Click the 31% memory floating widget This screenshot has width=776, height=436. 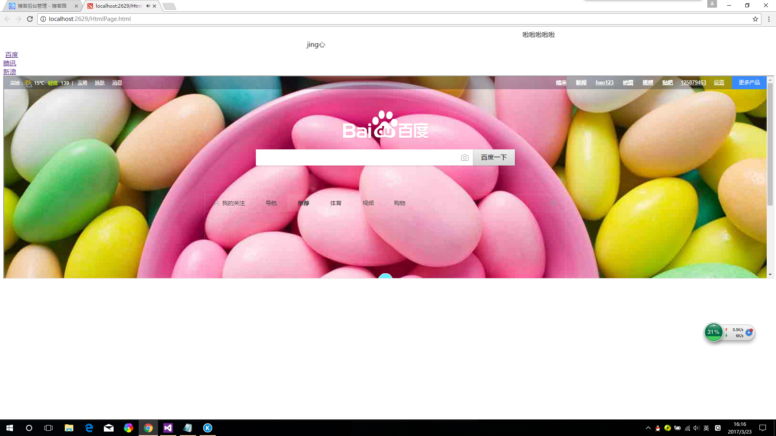pos(714,332)
